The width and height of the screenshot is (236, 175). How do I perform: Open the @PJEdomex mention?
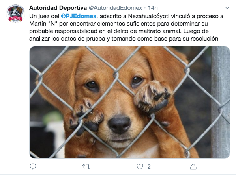pos(79,16)
